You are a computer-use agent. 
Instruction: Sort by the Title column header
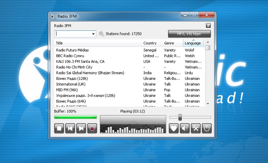pos(98,43)
